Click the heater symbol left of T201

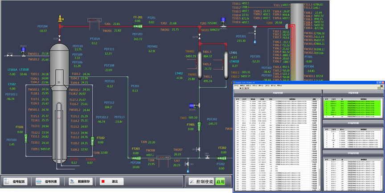tap(95, 20)
